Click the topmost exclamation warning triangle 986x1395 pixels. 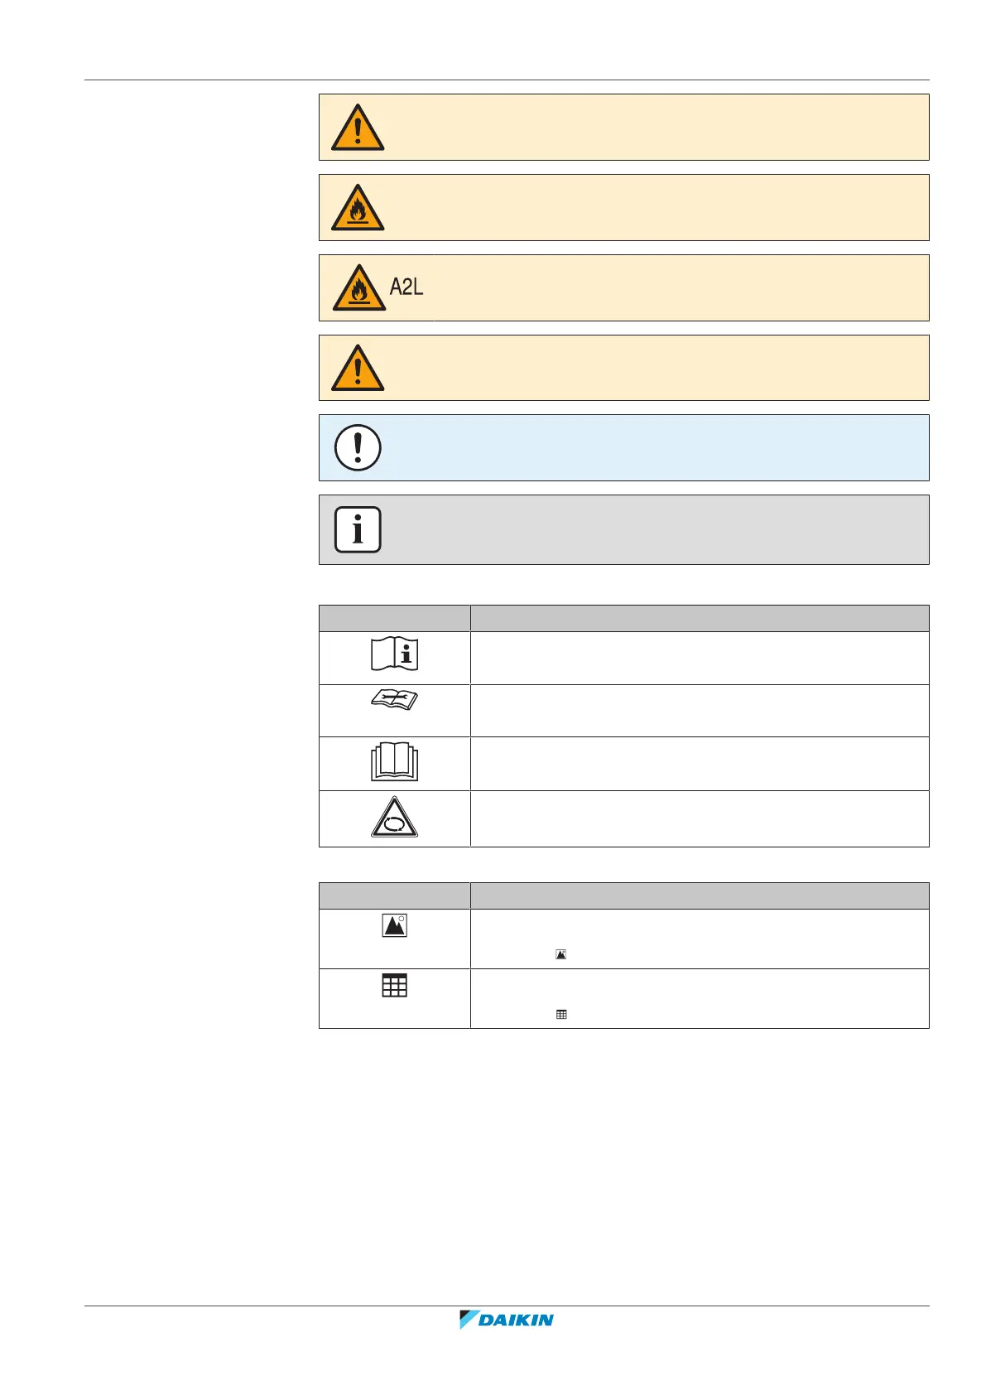pyautogui.click(x=358, y=128)
